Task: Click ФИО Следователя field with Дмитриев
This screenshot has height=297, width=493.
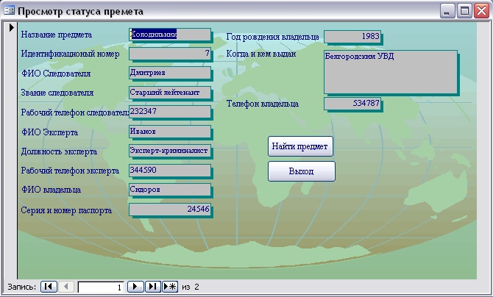Action: click(170, 73)
